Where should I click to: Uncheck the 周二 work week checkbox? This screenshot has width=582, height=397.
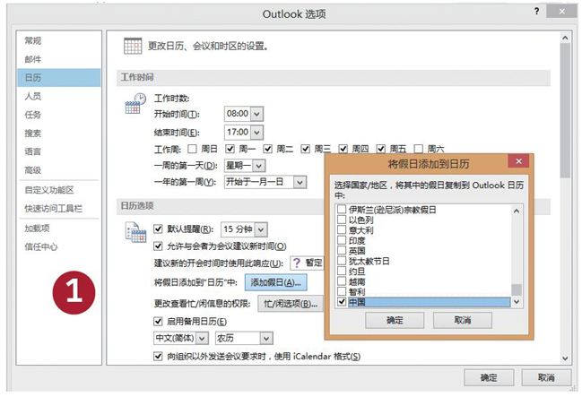267,149
